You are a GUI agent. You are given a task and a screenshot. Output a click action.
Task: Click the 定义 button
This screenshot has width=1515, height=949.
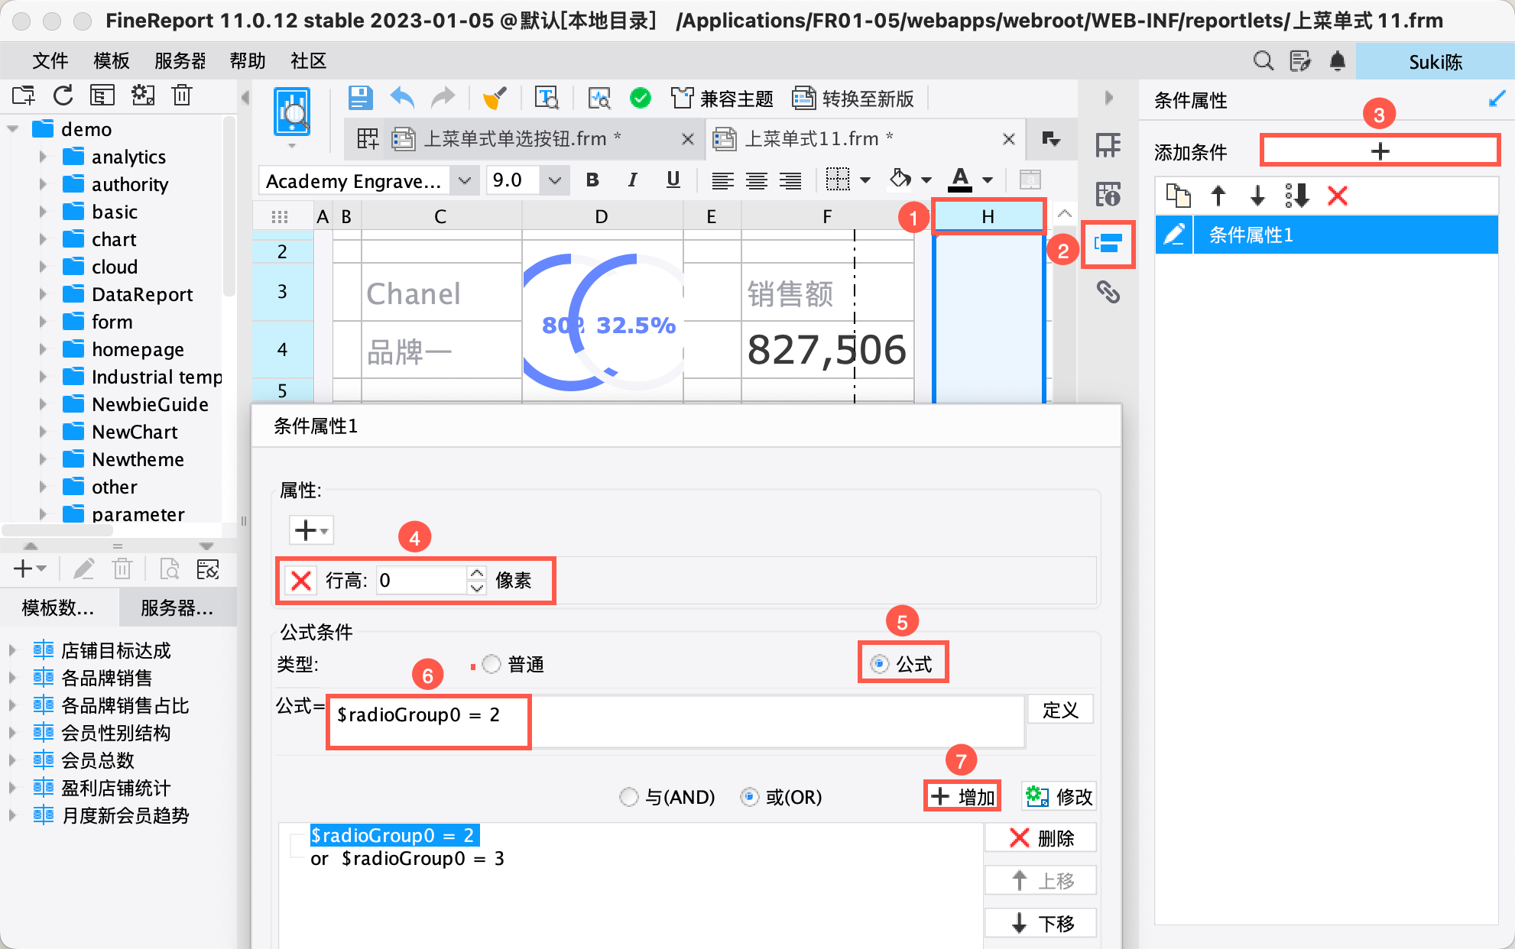[x=1059, y=710]
